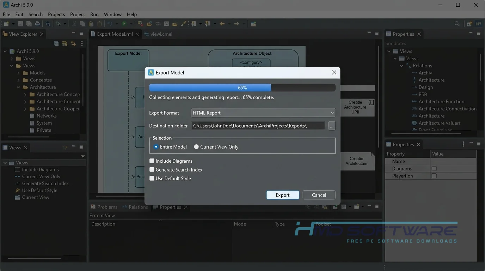Select the Entire Model radio button
This screenshot has width=485, height=271.
click(x=156, y=147)
